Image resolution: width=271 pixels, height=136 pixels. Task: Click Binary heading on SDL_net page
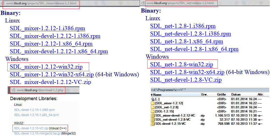pyautogui.click(x=151, y=11)
